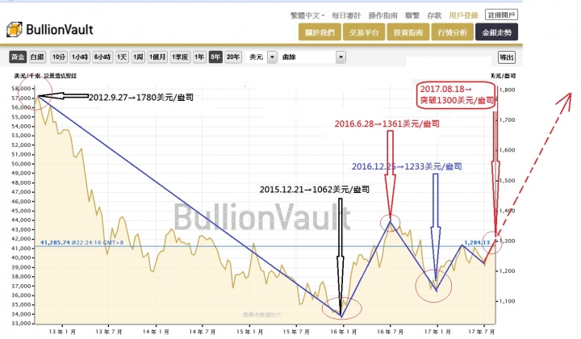Viewport: 581px width, 339px height.
Task: Click the 註冊開戶 register button
Action: (x=501, y=15)
